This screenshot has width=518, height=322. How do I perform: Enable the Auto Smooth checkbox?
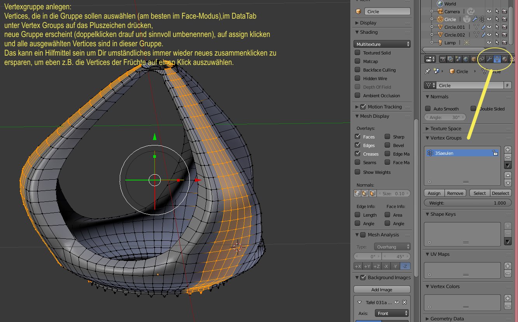(x=428, y=109)
